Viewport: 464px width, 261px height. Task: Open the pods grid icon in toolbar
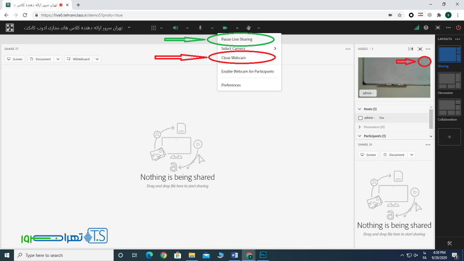(x=153, y=27)
